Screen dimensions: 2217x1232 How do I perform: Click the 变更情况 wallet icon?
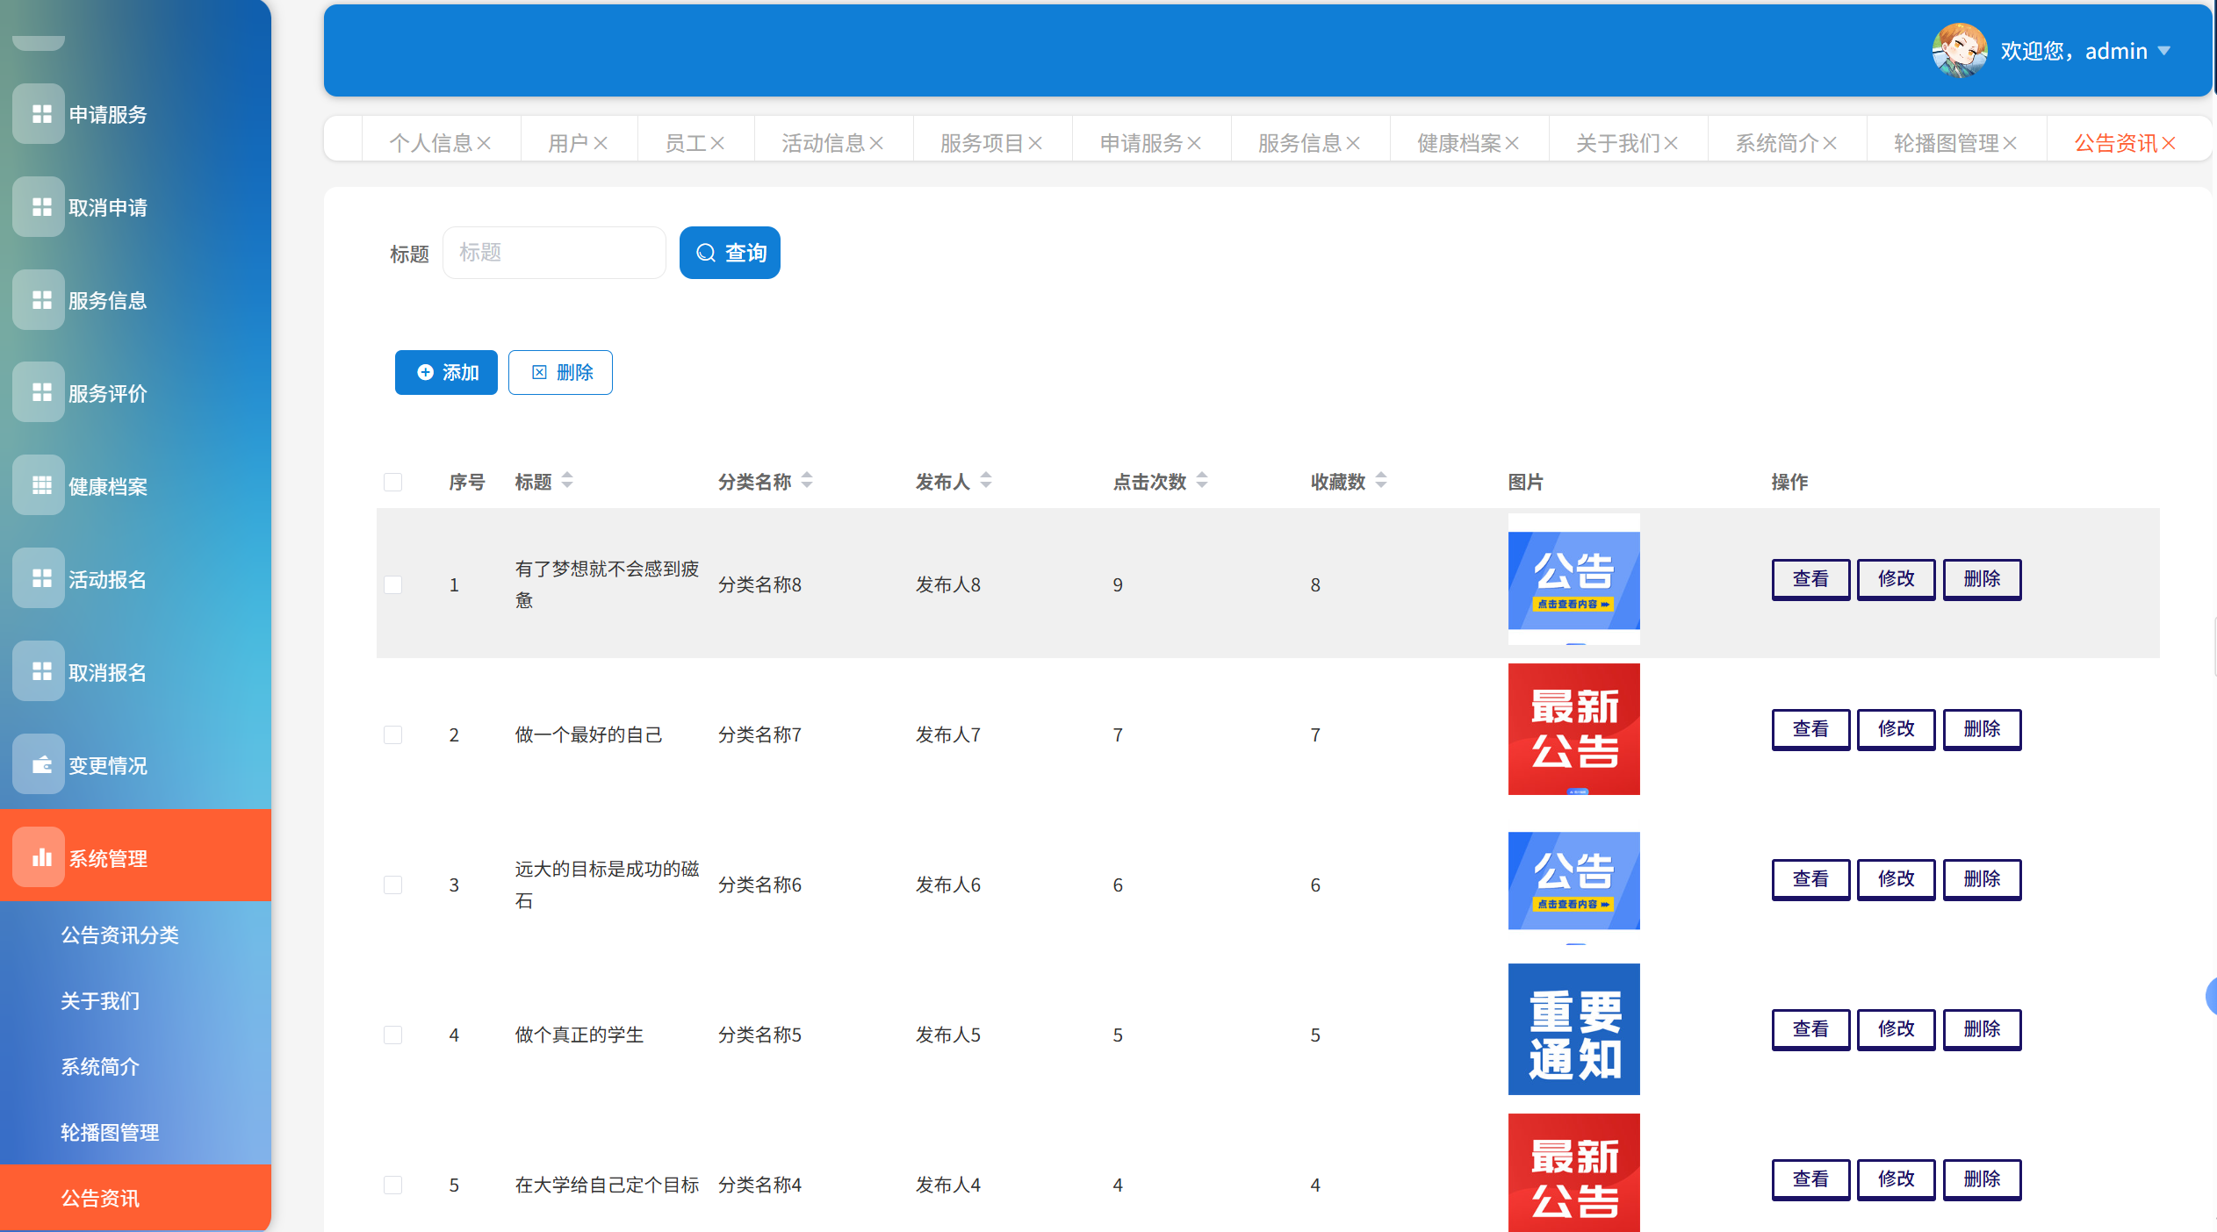pyautogui.click(x=40, y=764)
